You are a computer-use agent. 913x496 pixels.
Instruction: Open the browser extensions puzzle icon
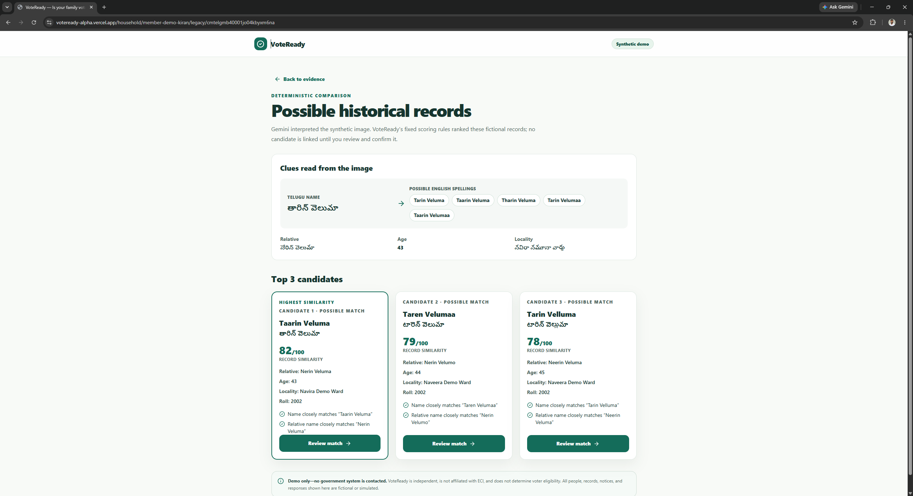point(873,22)
